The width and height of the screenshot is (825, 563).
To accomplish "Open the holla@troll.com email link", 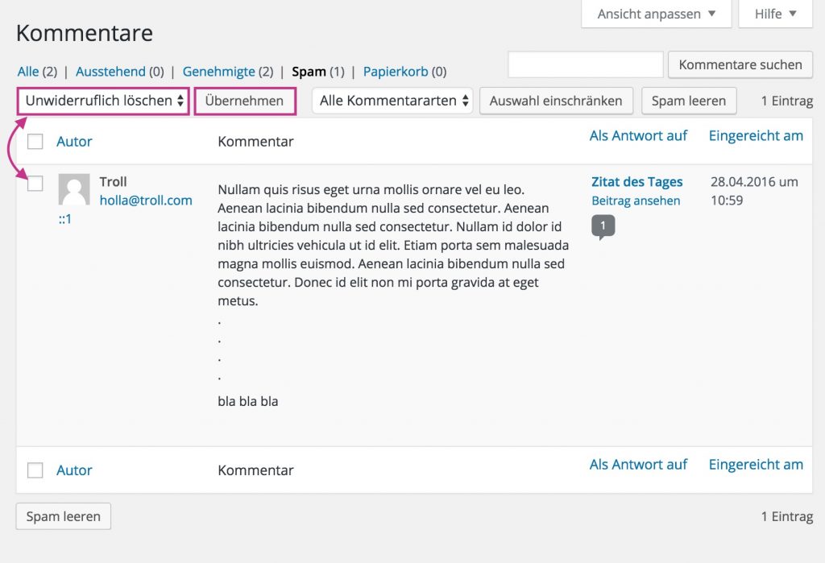I will point(146,201).
